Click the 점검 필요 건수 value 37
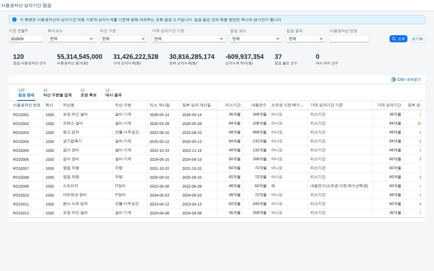The height and width of the screenshot is (271, 434). pos(278,57)
